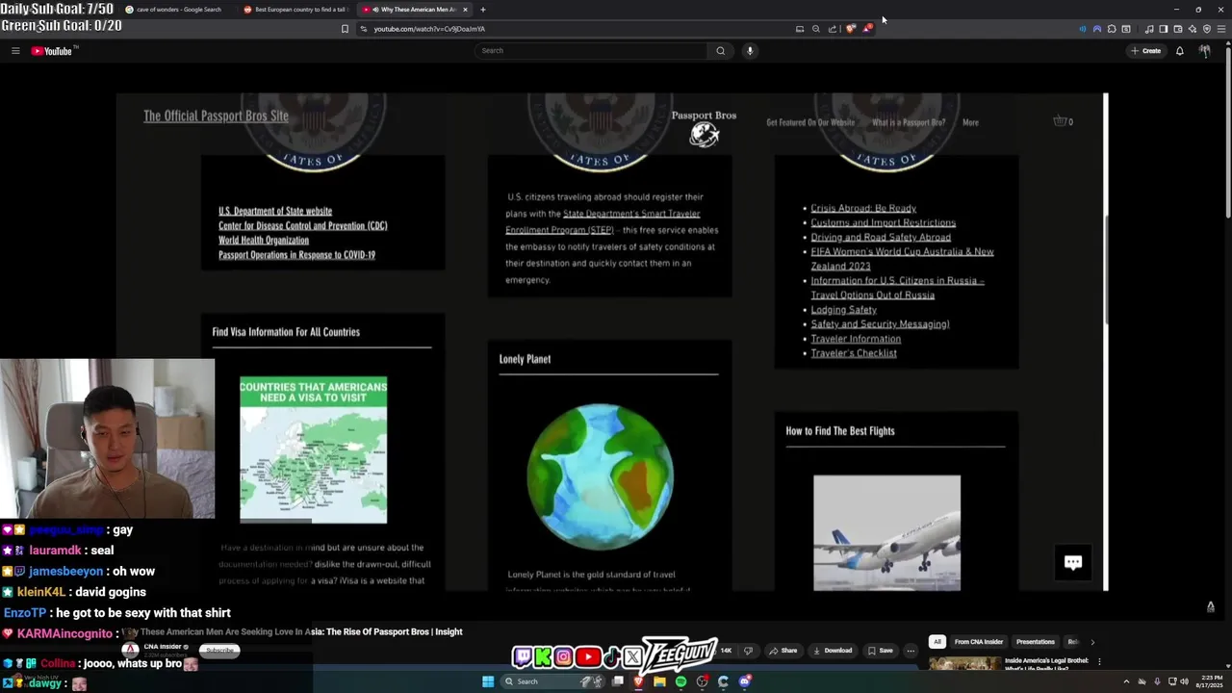Open Crisis Abroad: Be Ready link
This screenshot has height=693, width=1232.
tap(863, 208)
